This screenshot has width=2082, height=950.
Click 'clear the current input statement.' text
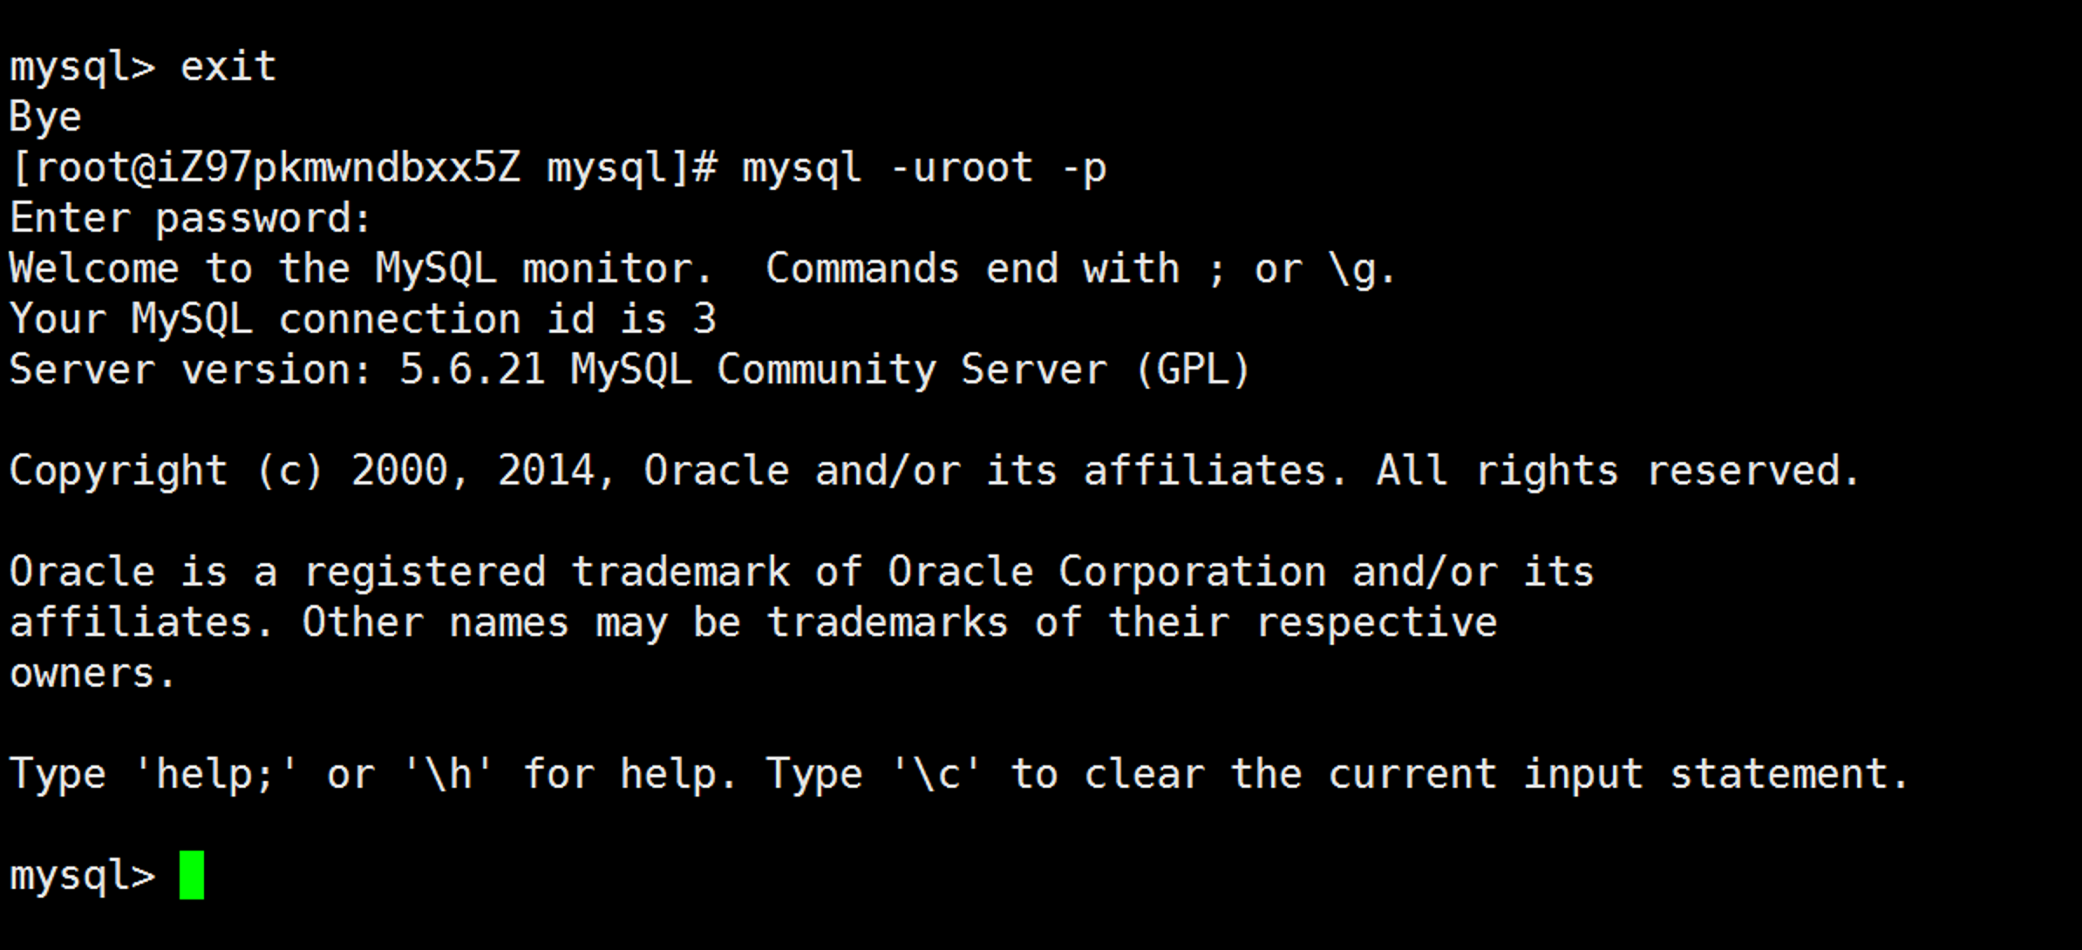(1496, 775)
